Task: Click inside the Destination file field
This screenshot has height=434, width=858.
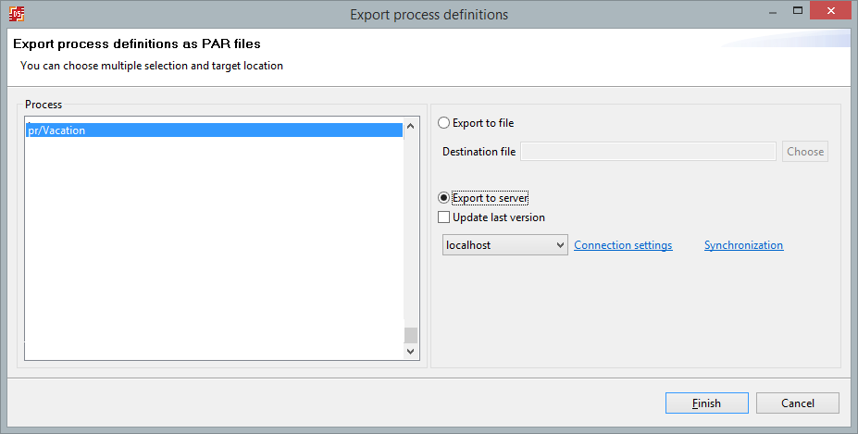Action: (648, 152)
